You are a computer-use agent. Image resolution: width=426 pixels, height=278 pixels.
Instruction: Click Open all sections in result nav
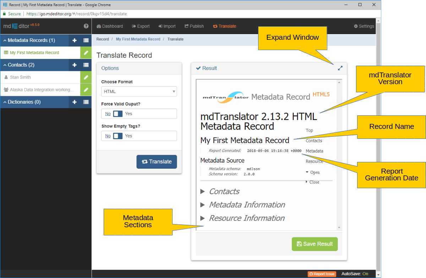pyautogui.click(x=313, y=173)
